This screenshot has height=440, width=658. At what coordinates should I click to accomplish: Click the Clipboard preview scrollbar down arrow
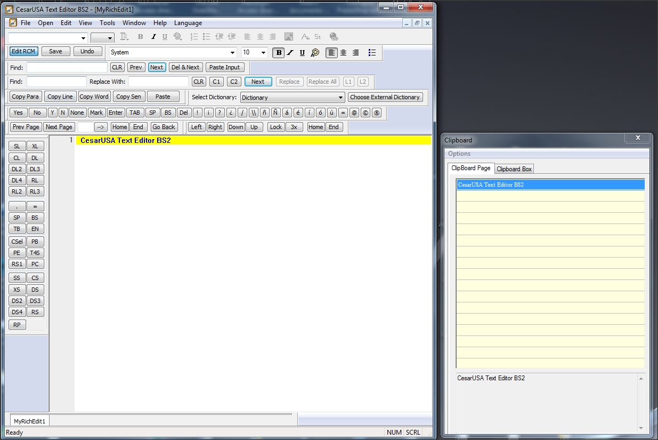point(641,428)
